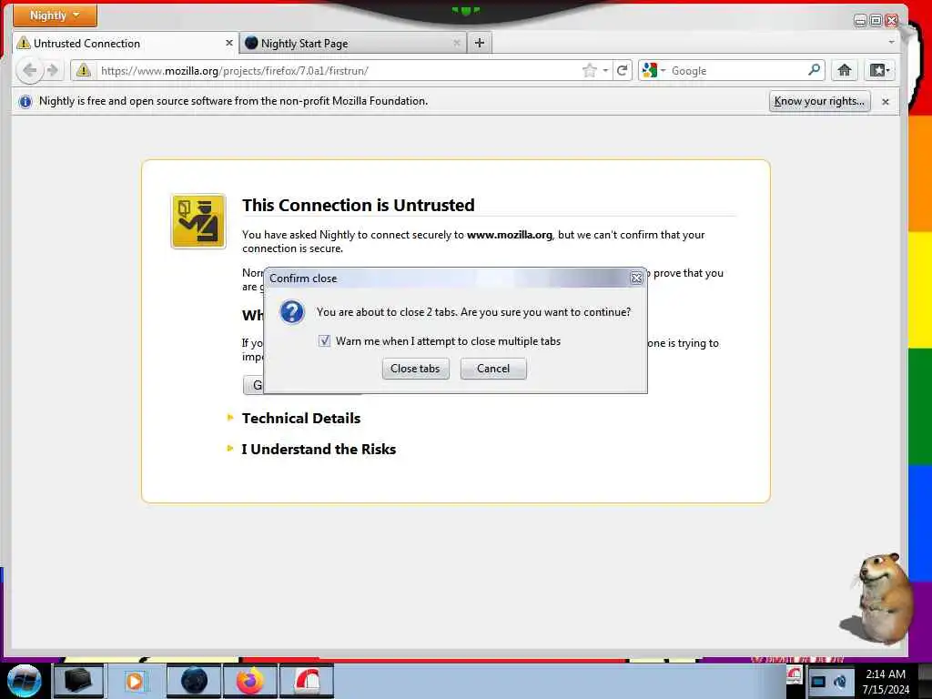Click the Confirm close dialog title text
This screenshot has width=932, height=699.
coord(303,279)
